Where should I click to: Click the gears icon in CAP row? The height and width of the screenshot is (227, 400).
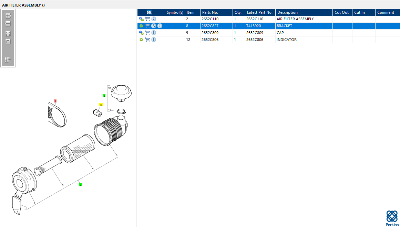coord(141,33)
